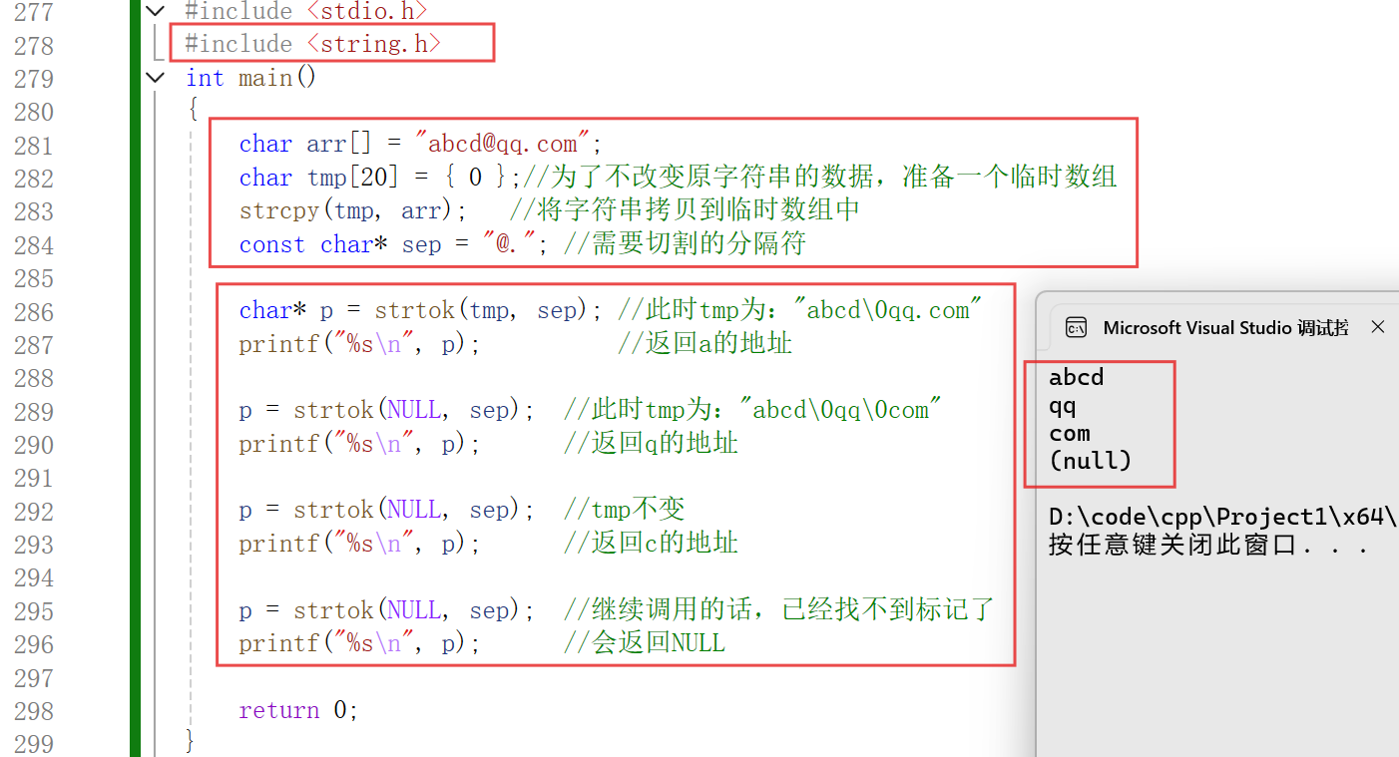The height and width of the screenshot is (757, 1399).
Task: Click the comment 将字符串拷贝到临时数组中
Action: [685, 210]
